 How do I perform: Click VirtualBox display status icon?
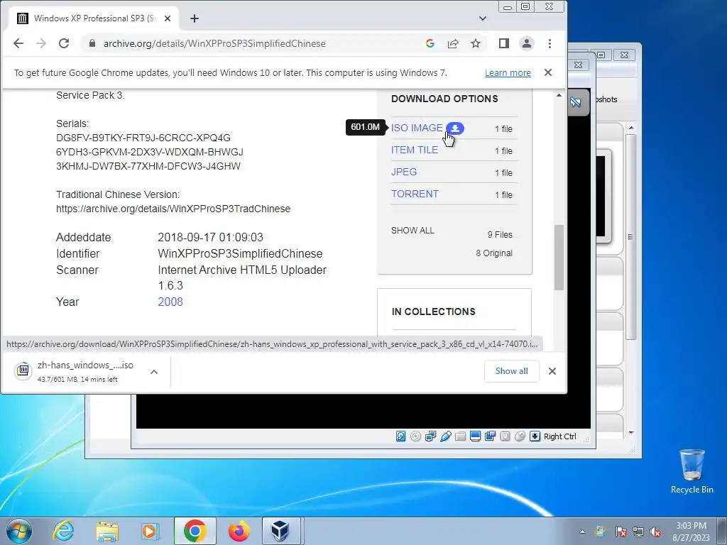pos(475,436)
